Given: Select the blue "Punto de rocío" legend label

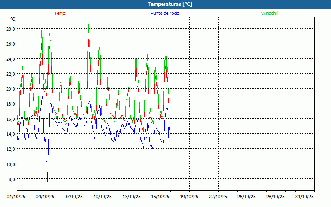Looking at the screenshot, I should click(165, 13).
